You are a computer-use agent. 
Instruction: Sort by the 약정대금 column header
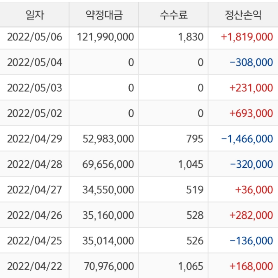tap(104, 14)
